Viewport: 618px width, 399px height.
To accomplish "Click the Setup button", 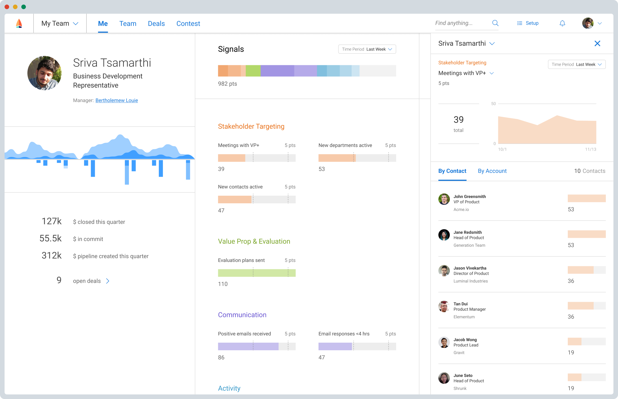I will 531,23.
